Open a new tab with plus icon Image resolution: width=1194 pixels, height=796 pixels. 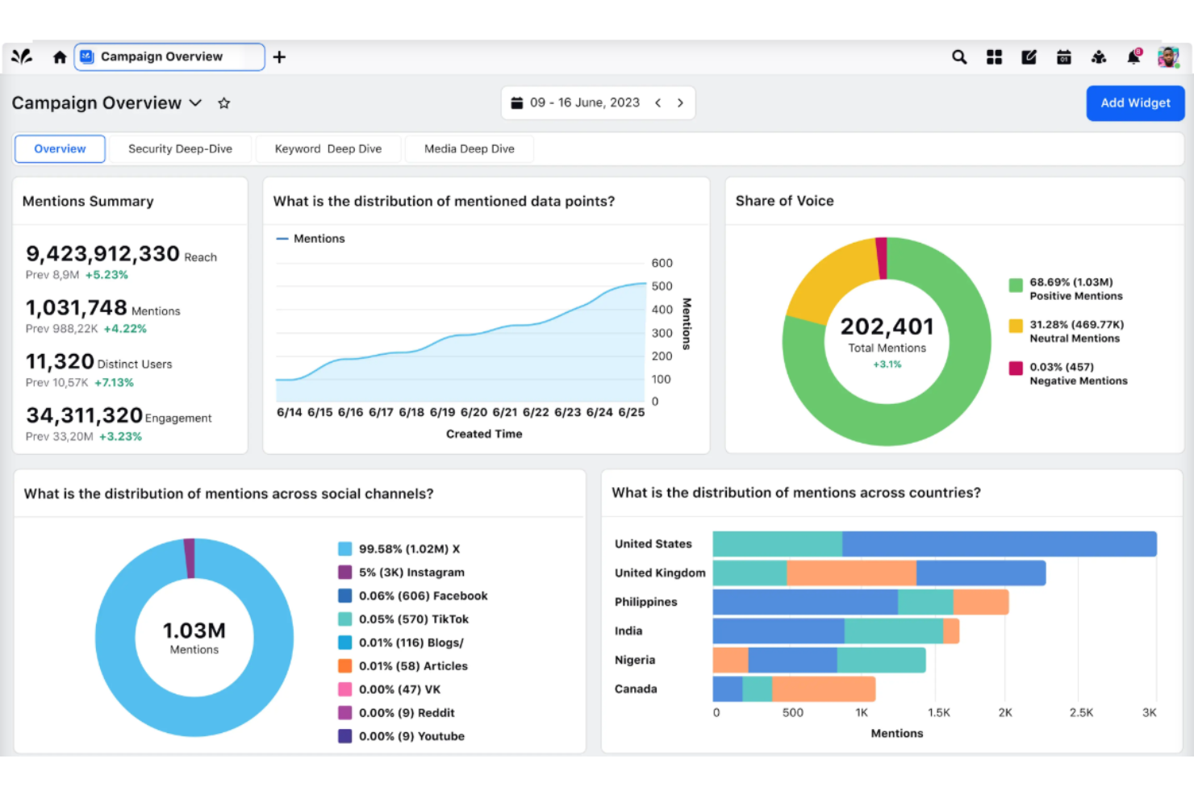click(279, 57)
